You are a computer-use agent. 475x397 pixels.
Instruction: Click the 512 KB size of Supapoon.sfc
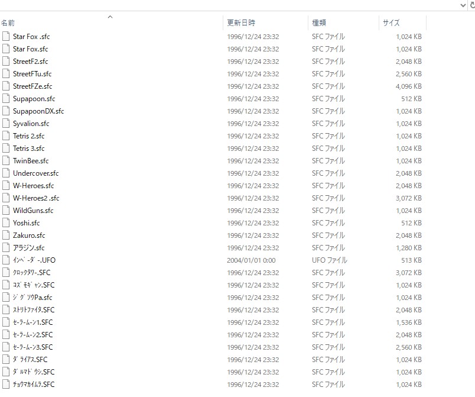[x=411, y=99]
